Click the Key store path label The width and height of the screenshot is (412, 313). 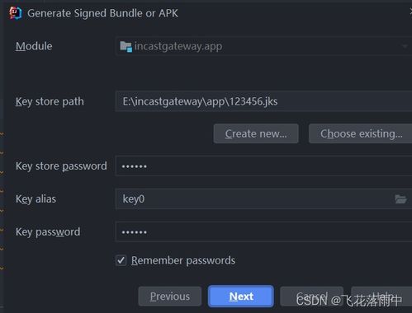[50, 101]
